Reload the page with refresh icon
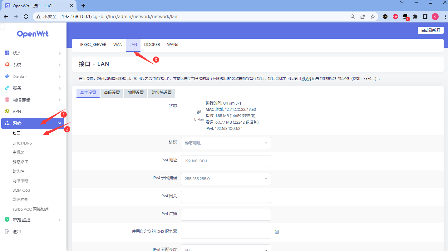Image resolution: width=448 pixels, height=251 pixels. point(26,17)
